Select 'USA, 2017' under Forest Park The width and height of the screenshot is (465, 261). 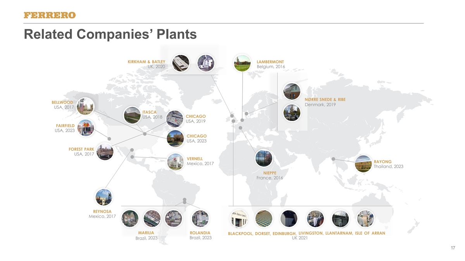(84, 155)
